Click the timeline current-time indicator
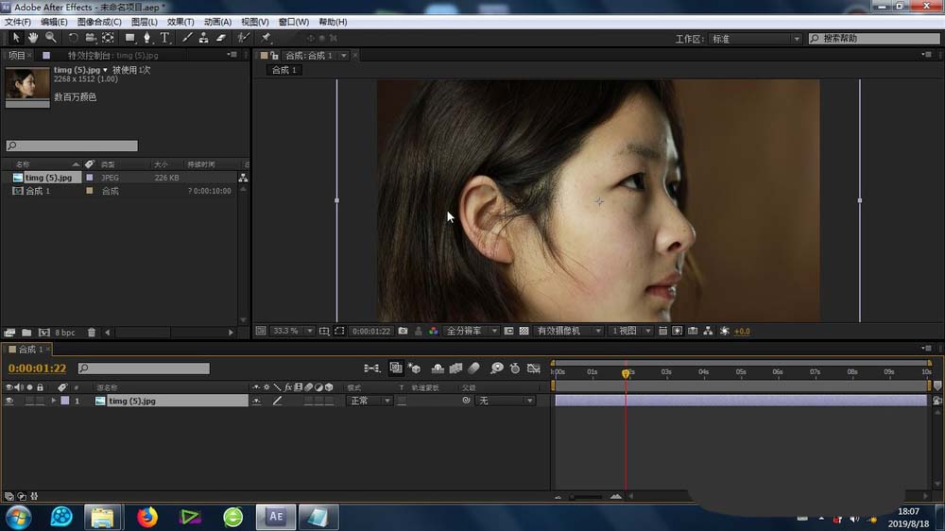 [x=626, y=373]
